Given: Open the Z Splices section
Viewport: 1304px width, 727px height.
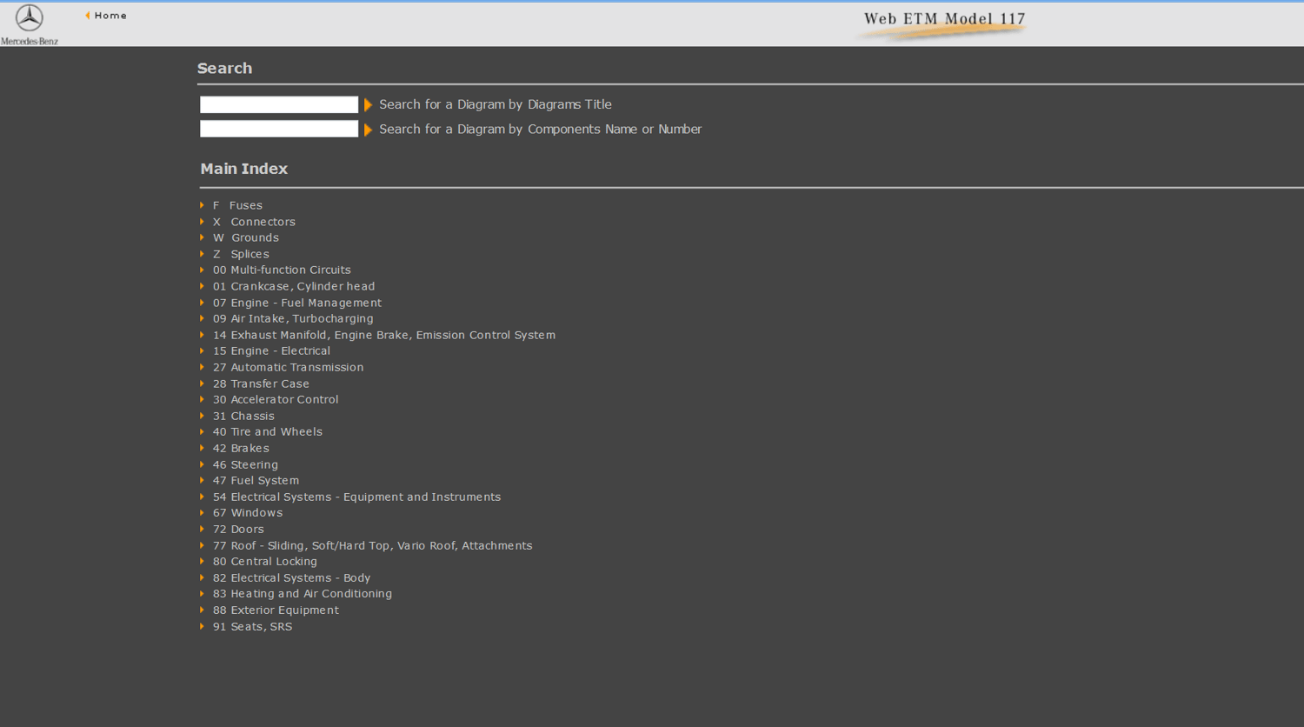Looking at the screenshot, I should (241, 254).
